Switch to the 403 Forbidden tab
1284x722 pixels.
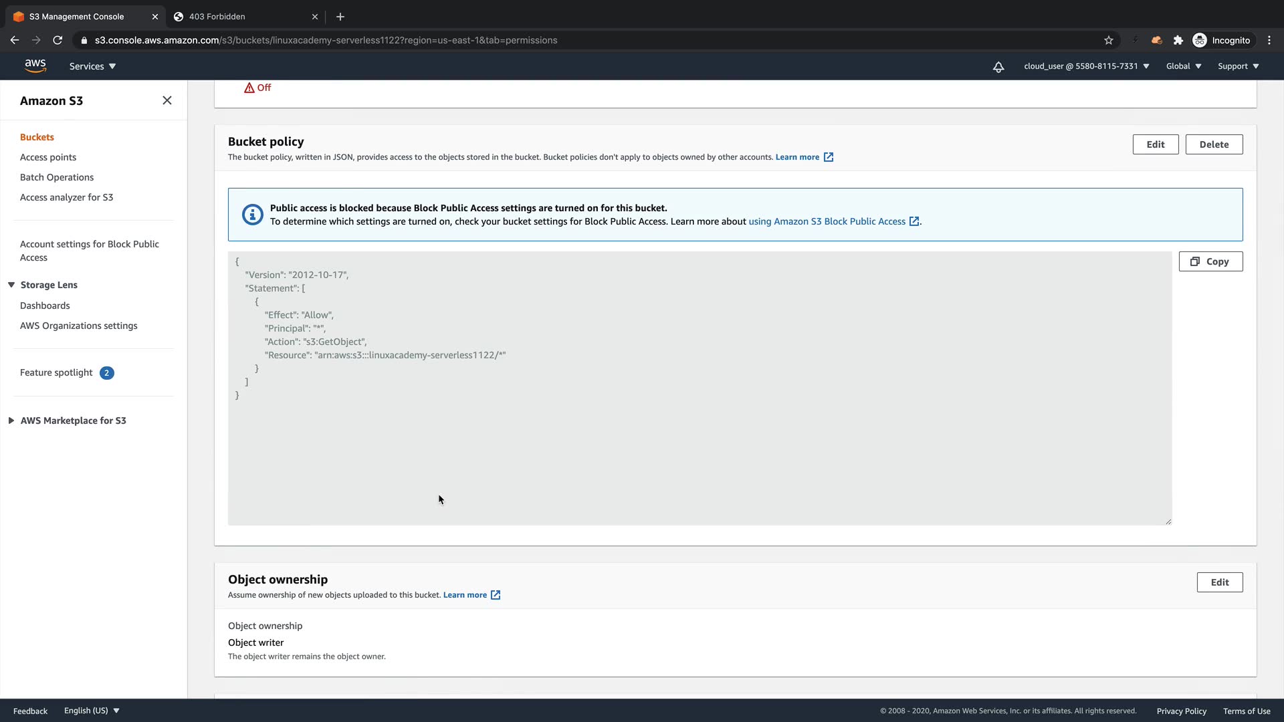pos(217,16)
